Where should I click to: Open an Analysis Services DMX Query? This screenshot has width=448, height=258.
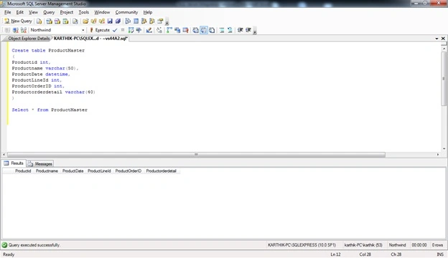coord(57,21)
